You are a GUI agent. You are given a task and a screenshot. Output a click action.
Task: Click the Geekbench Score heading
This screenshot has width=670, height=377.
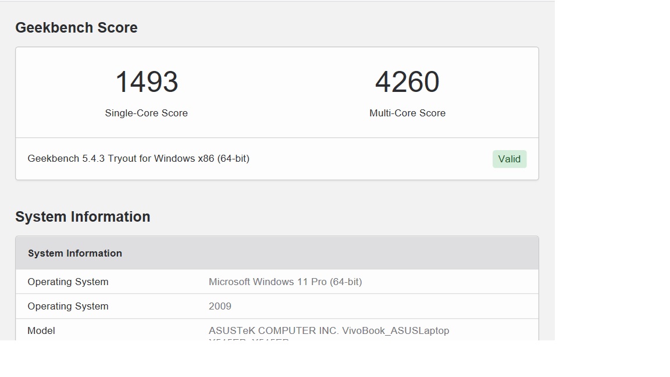76,27
